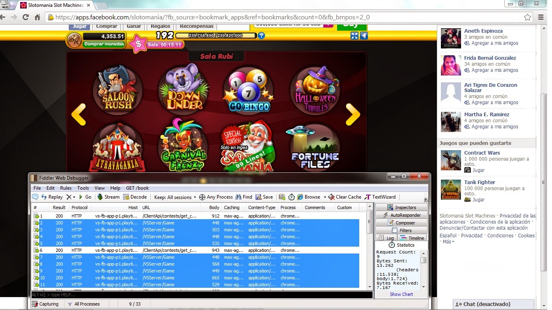Select the Stream toolbar icon in Fiddler
The width and height of the screenshot is (552, 310).
108,197
